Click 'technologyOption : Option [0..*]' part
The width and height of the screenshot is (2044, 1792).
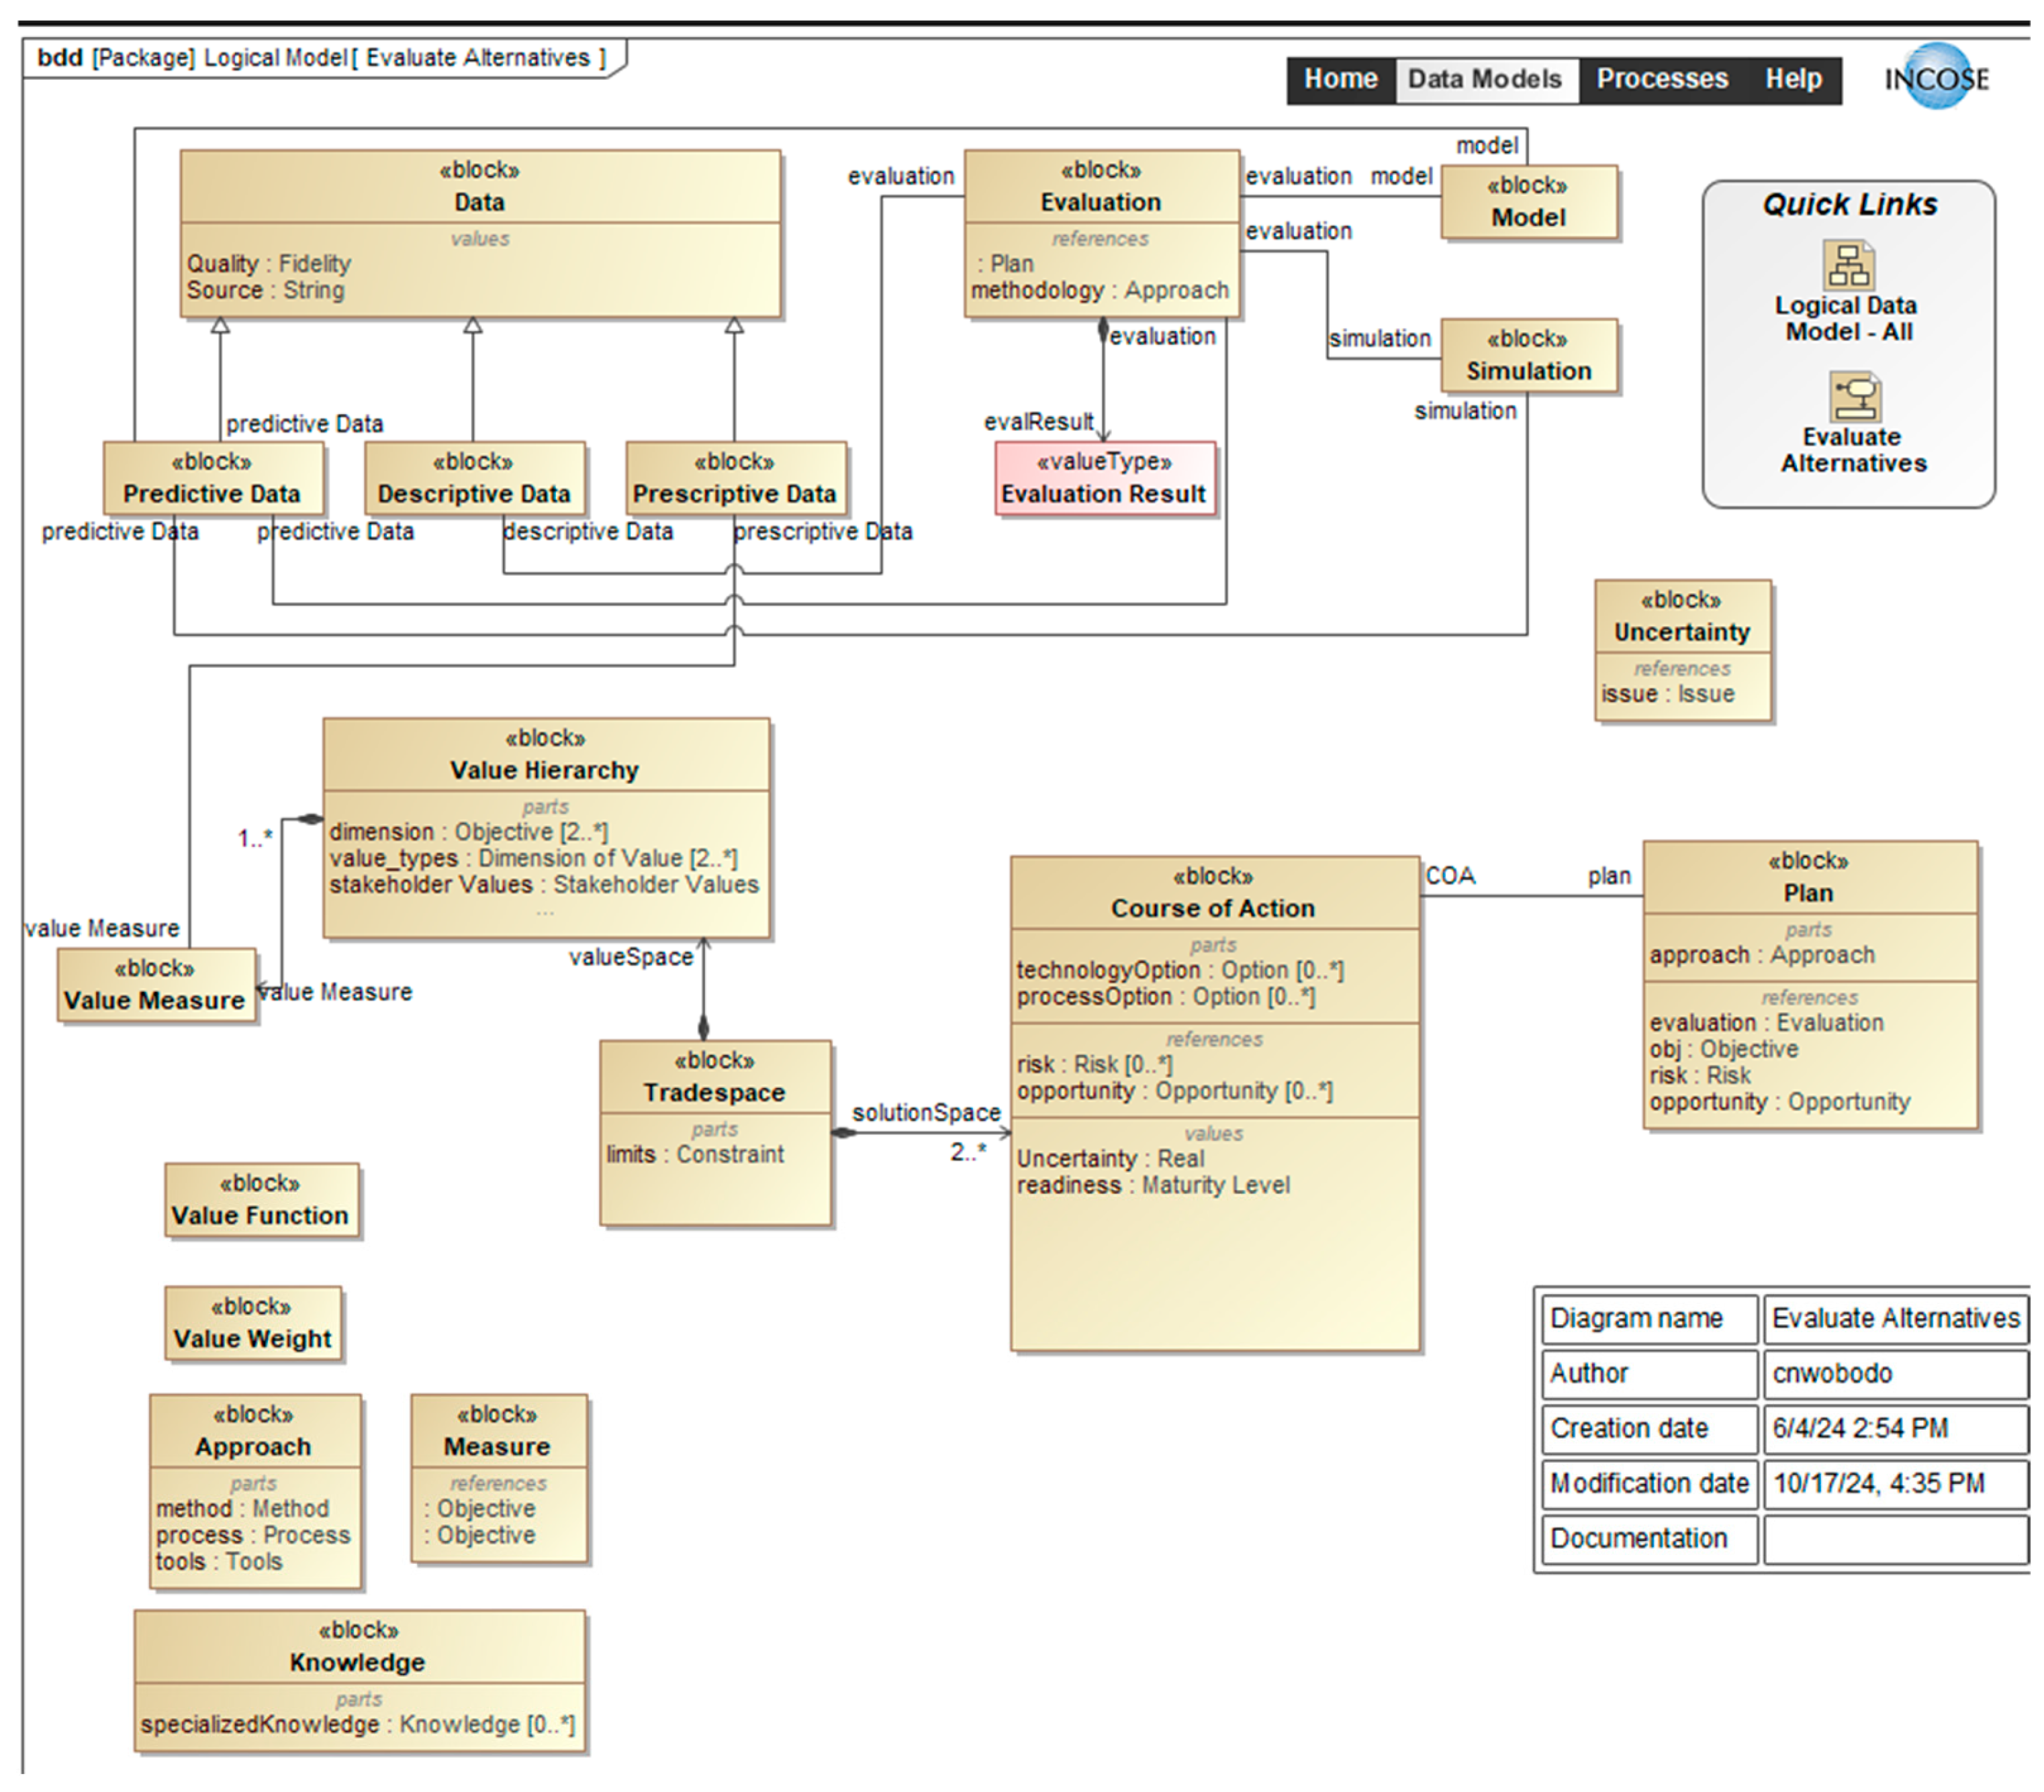[x=1181, y=970]
